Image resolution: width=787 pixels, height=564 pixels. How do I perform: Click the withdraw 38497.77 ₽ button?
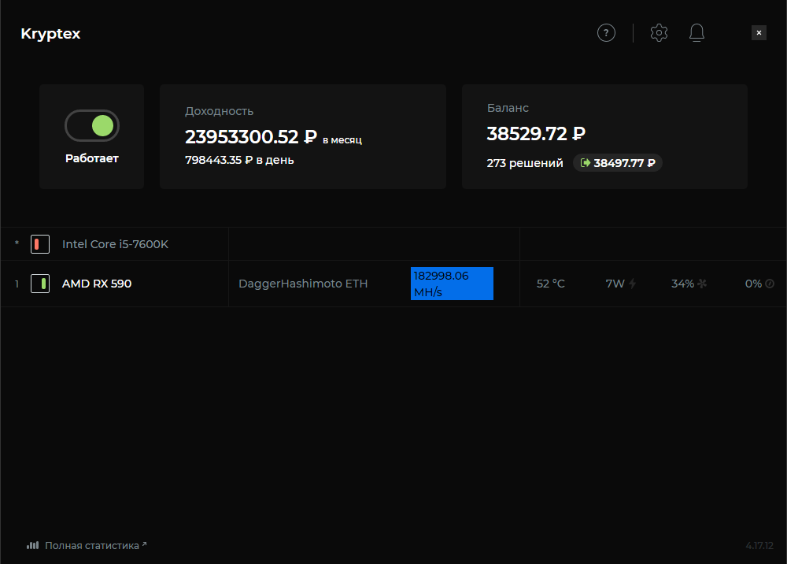tap(617, 163)
